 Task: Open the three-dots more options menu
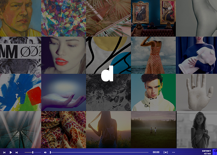pyautogui.click(x=173, y=152)
